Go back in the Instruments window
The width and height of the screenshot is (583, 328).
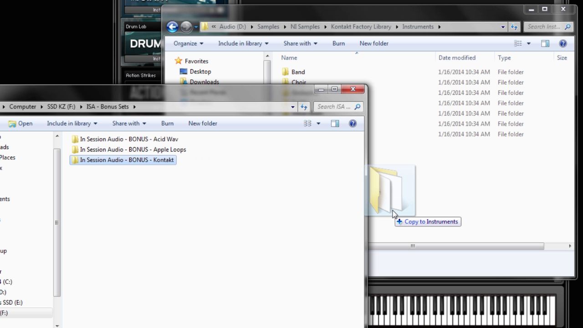point(172,27)
